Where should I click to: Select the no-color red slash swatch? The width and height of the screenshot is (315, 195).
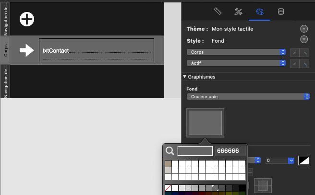click(168, 188)
